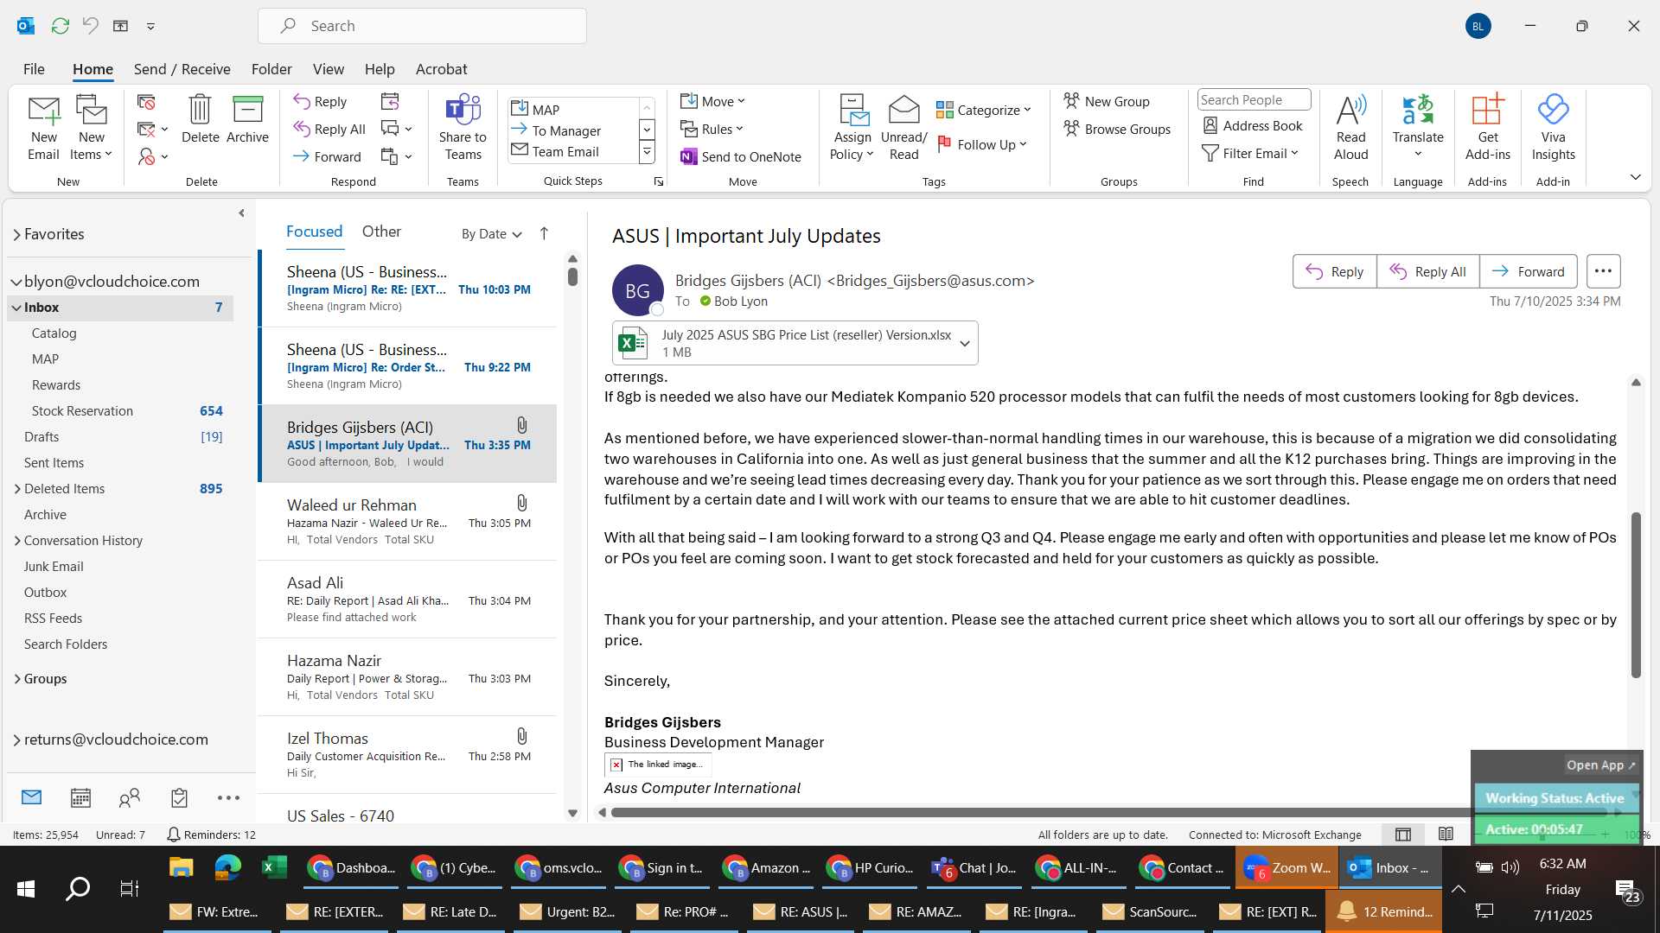Click the Search People input field
Screen dimensions: 1660x933
(1254, 100)
